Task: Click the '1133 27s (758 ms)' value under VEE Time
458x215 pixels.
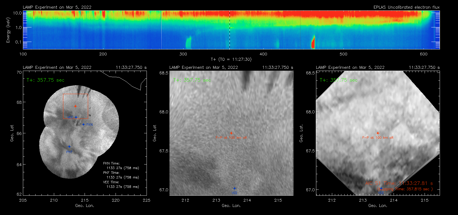Action: 123,187
